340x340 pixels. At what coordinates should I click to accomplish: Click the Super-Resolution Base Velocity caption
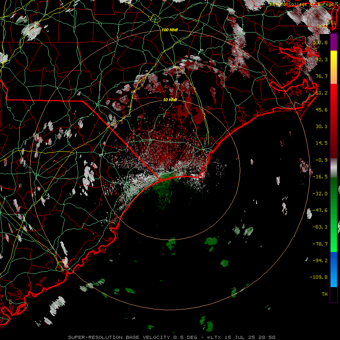(172, 337)
